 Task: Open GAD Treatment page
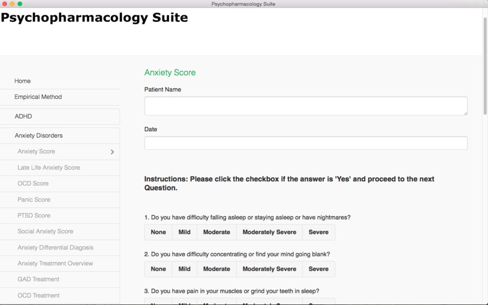pyautogui.click(x=38, y=279)
